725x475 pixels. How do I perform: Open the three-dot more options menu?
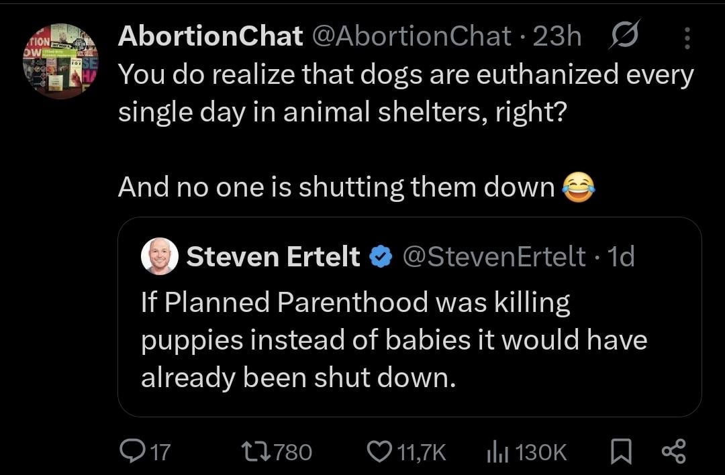[686, 38]
